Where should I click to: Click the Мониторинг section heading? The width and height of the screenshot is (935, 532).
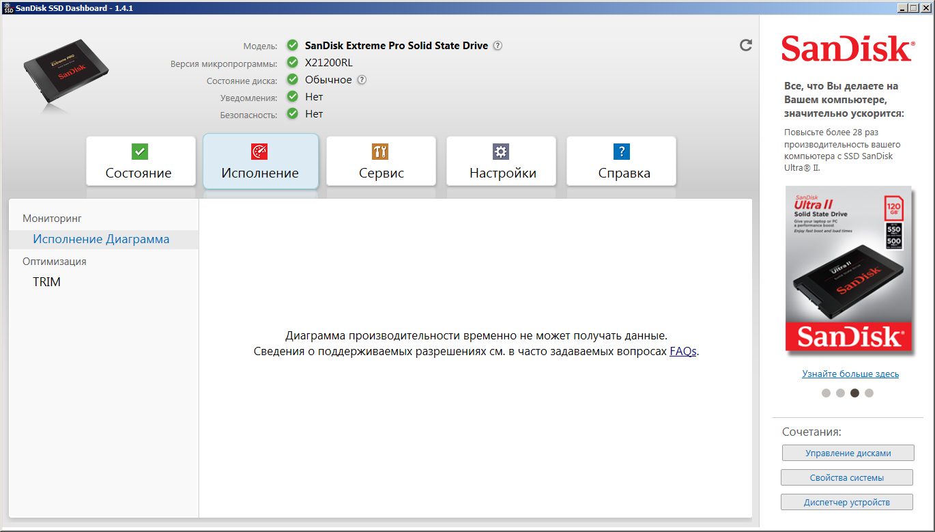coord(52,219)
